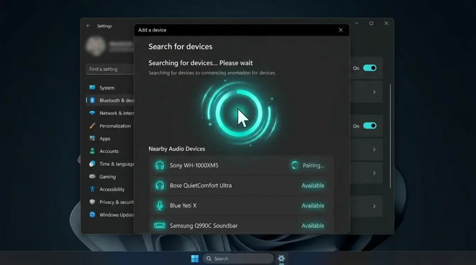Click the Privacy shield icon
The image size is (476, 265).
point(93,202)
